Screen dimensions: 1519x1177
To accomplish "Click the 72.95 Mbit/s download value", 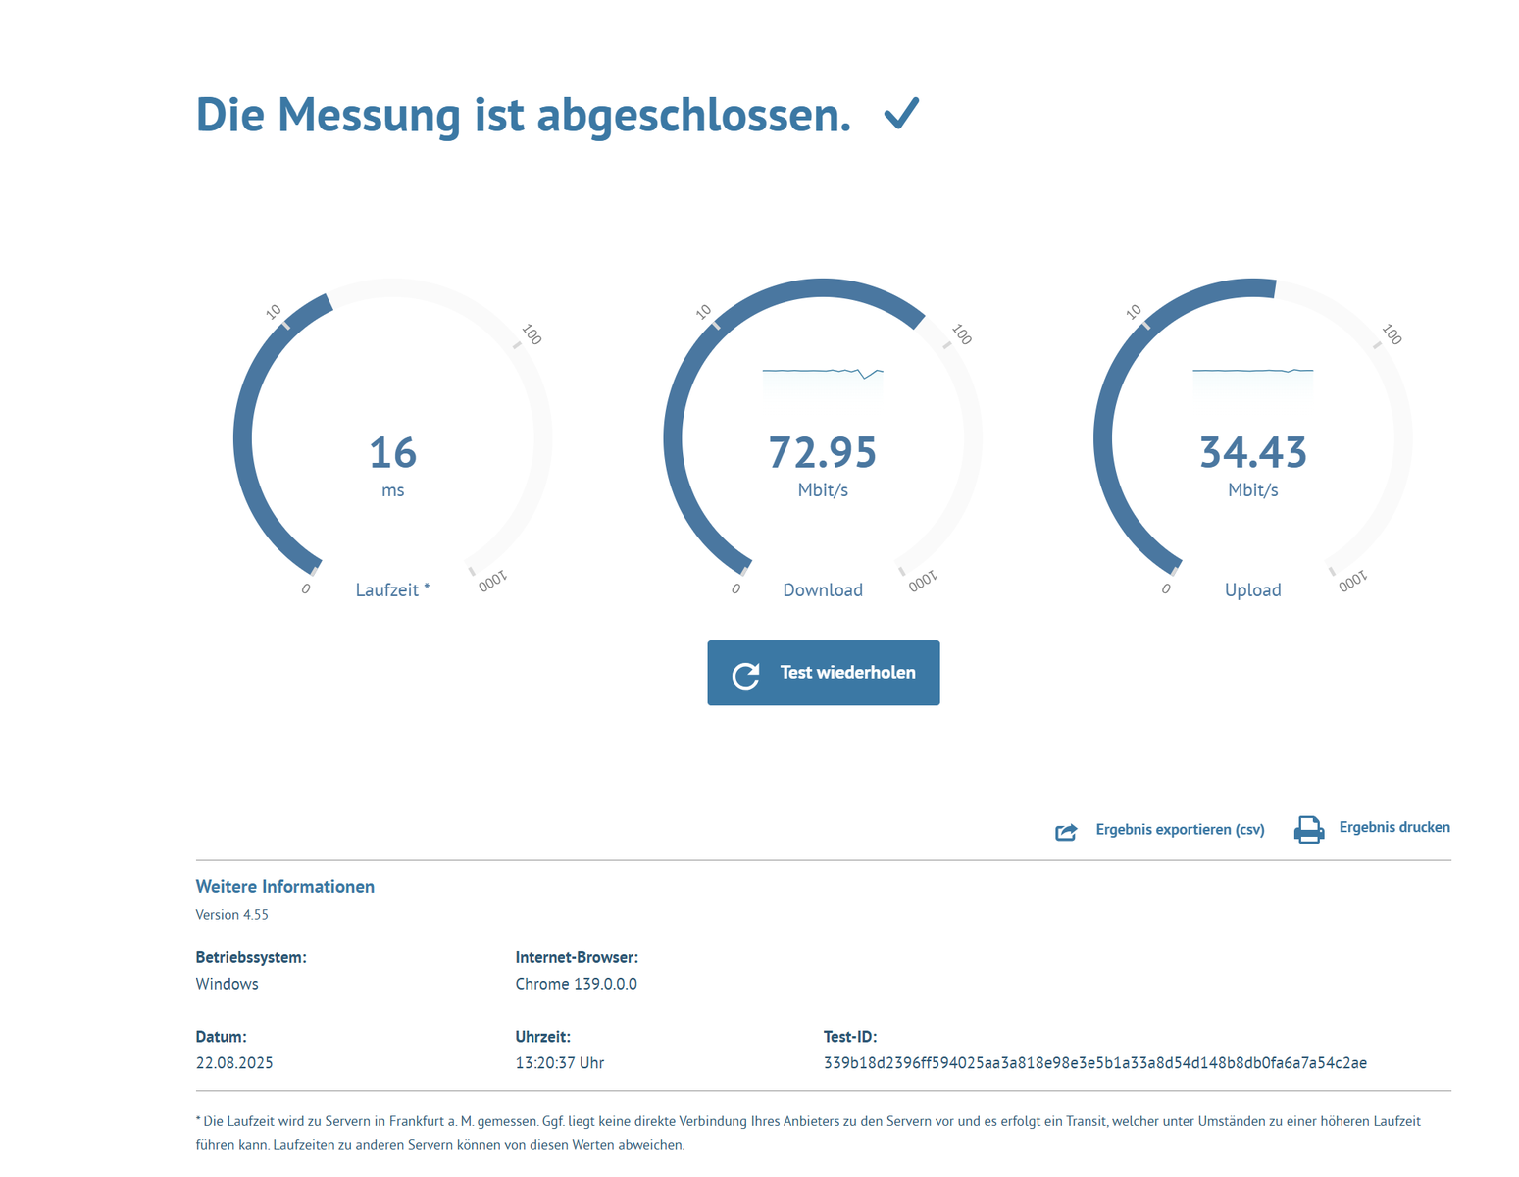I will [822, 453].
